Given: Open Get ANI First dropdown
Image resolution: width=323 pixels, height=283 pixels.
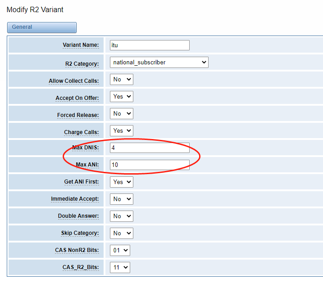Looking at the screenshot, I should click(x=122, y=182).
